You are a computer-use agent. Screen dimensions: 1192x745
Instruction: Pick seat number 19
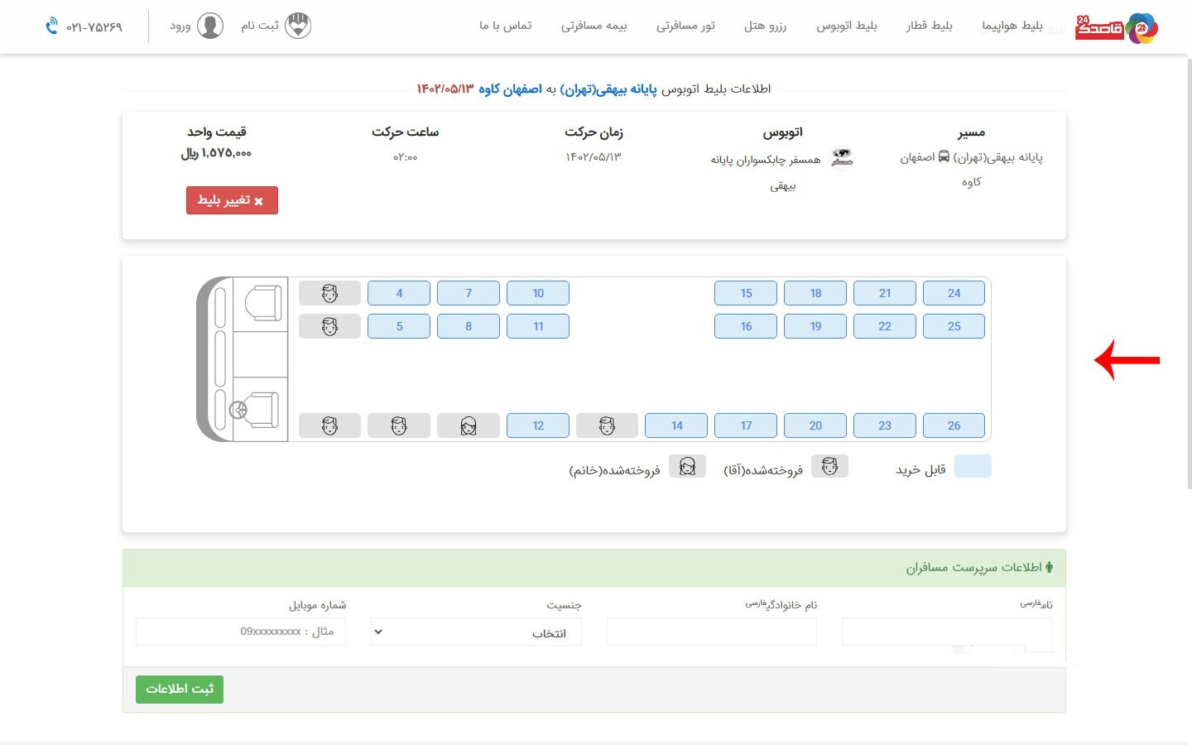[815, 326]
